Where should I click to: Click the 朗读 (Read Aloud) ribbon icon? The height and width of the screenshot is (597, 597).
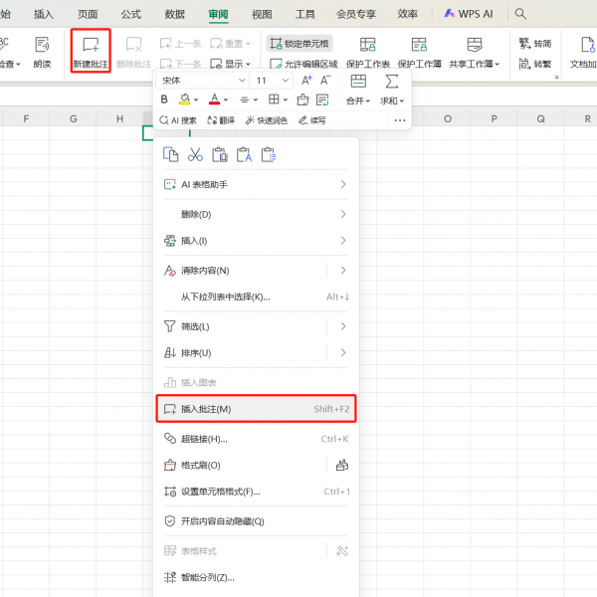(x=42, y=51)
